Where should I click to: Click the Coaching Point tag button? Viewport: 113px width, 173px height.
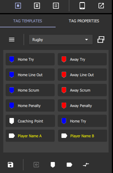[30, 121]
